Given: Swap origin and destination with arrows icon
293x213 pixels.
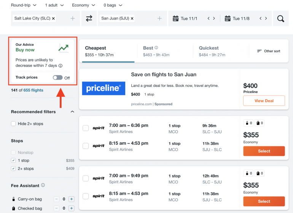Looking at the screenshot, I should [x=89, y=18].
